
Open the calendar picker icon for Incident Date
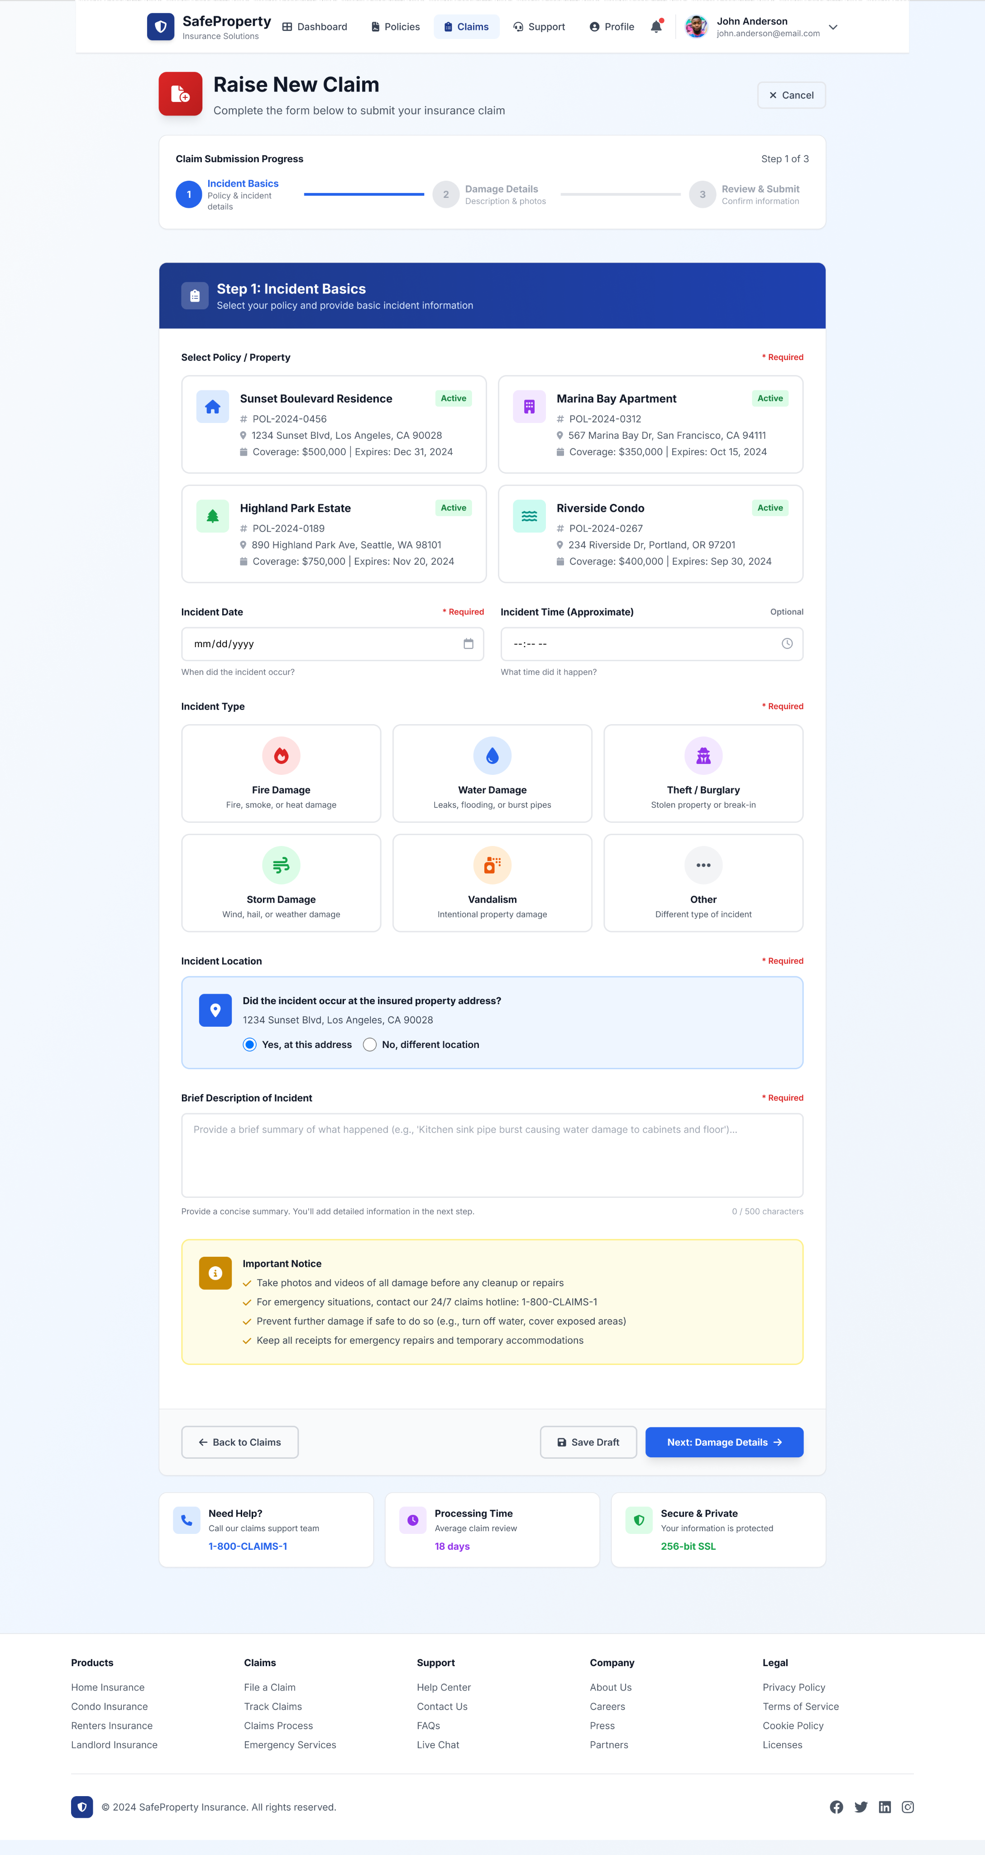(x=468, y=644)
